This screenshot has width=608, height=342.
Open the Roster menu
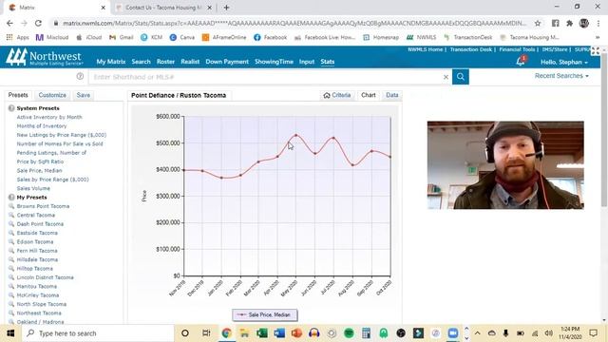[165, 62]
